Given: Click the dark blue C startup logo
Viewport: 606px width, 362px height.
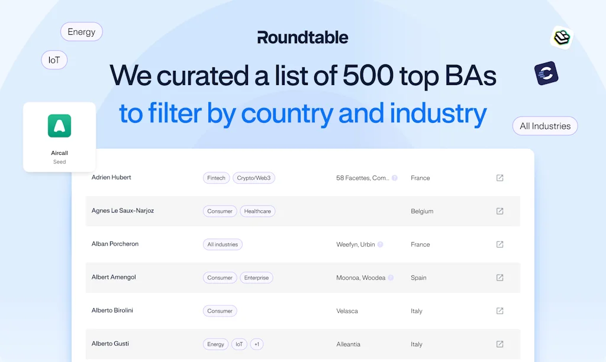Looking at the screenshot, I should pos(545,74).
